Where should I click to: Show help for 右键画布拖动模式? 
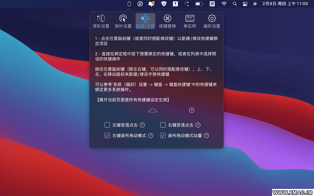coord(151,136)
